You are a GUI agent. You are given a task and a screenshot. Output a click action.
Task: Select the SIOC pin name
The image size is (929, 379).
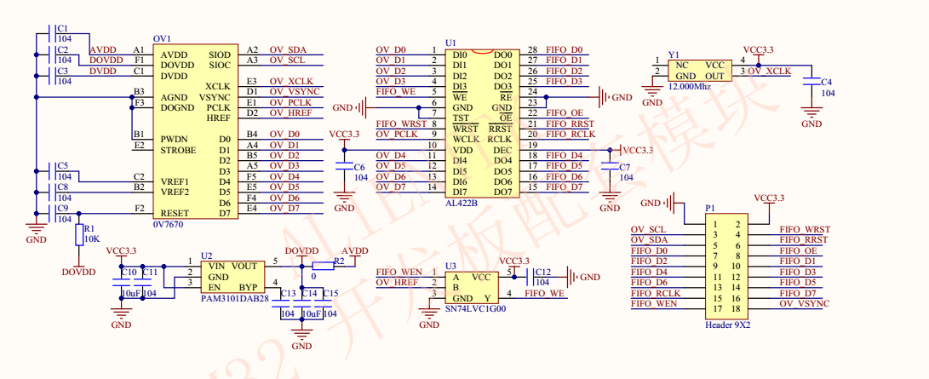tap(220, 65)
